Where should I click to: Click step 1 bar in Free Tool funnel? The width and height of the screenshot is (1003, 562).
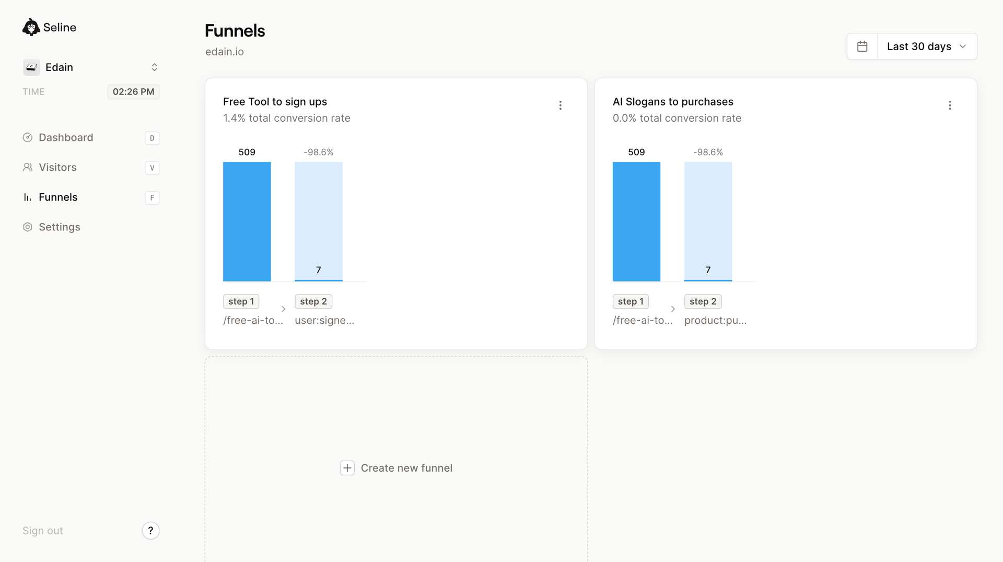tap(247, 221)
